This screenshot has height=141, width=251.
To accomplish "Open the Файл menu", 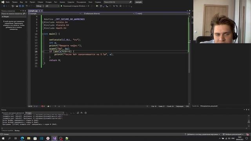I will (x=8, y=2).
